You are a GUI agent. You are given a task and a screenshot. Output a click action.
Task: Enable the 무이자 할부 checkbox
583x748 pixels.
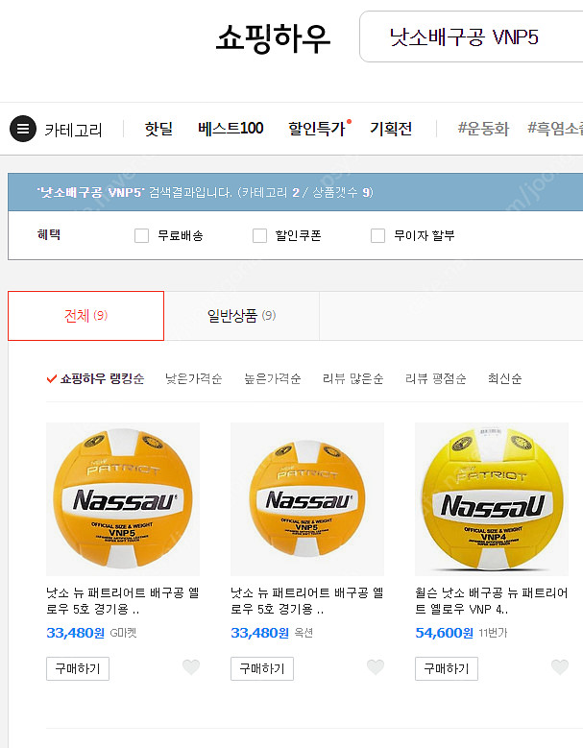[377, 235]
